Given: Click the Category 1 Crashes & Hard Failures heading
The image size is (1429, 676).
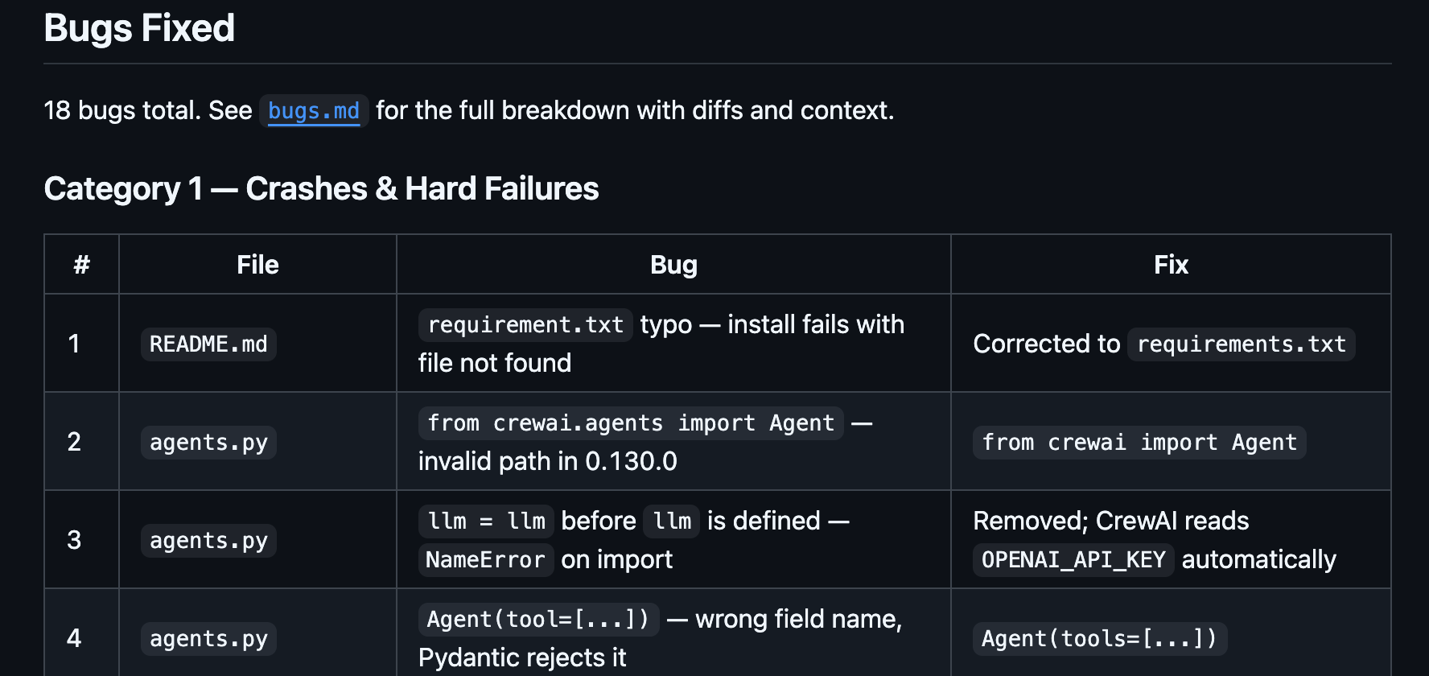Looking at the screenshot, I should [x=321, y=189].
